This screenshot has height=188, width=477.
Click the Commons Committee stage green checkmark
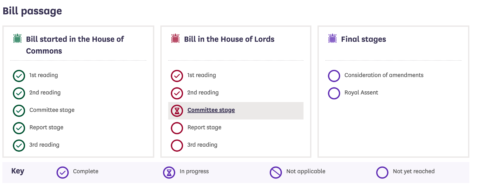(x=19, y=111)
